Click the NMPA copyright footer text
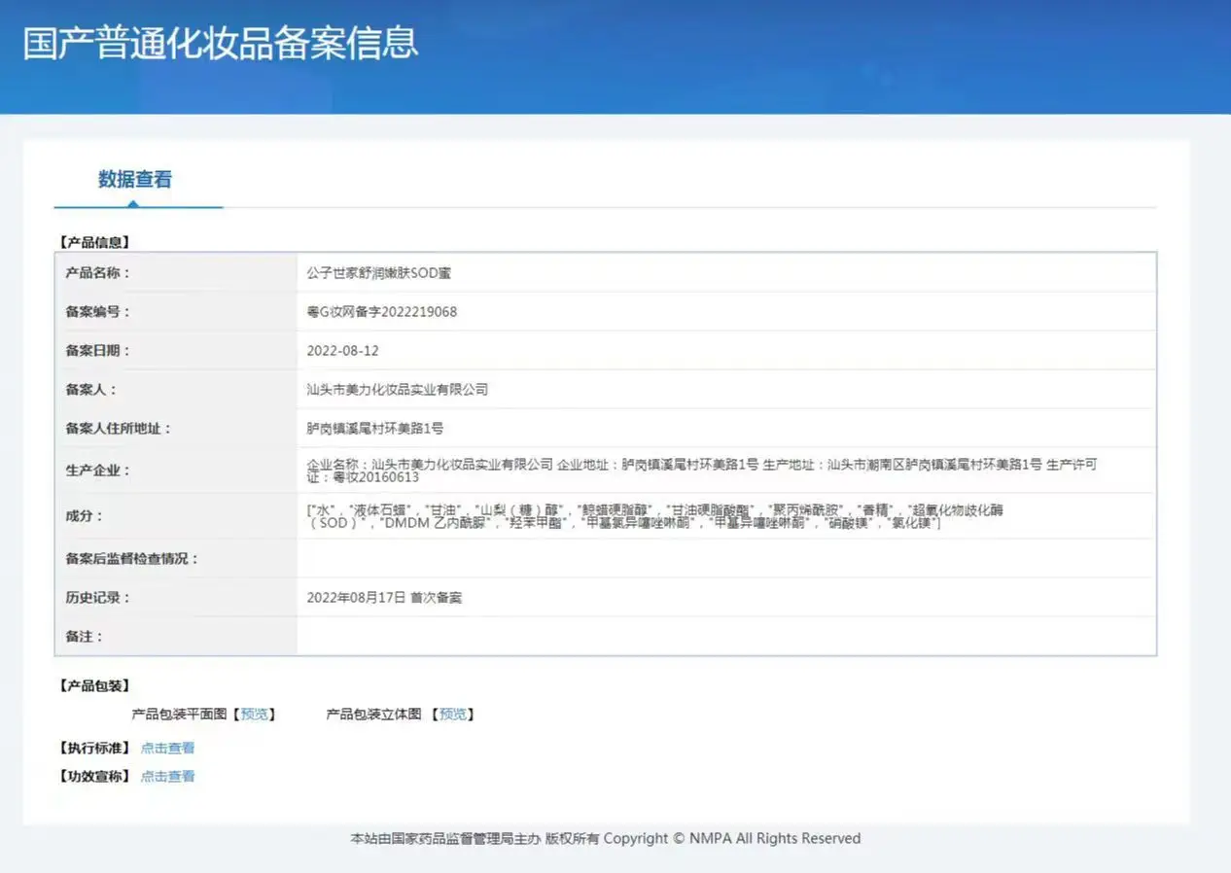 tap(606, 838)
